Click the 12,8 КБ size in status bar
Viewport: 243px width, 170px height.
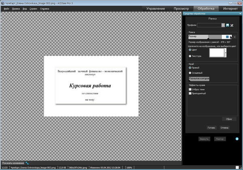(x=62, y=168)
